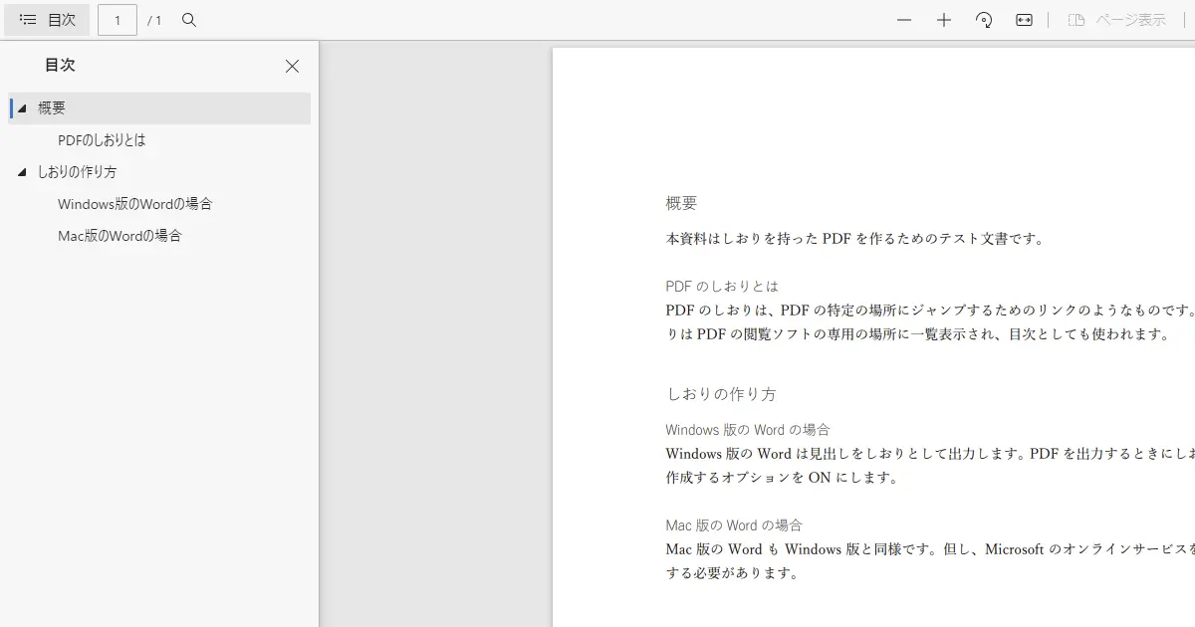Click the Mac 版の Word の場合 document heading

pyautogui.click(x=734, y=524)
